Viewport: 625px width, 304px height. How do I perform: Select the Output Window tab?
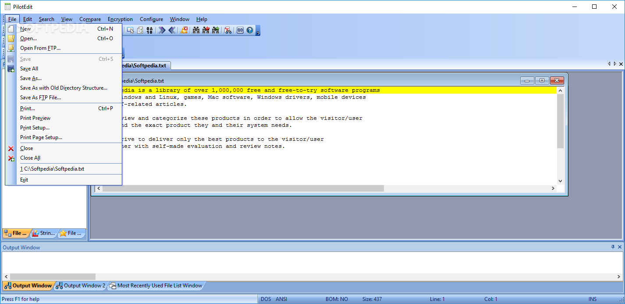coord(28,286)
